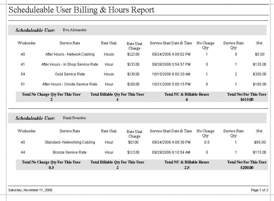274x201 pixels.
Task: Click 'After Hours - In Shop Service Rate'
Action: pos(70,64)
